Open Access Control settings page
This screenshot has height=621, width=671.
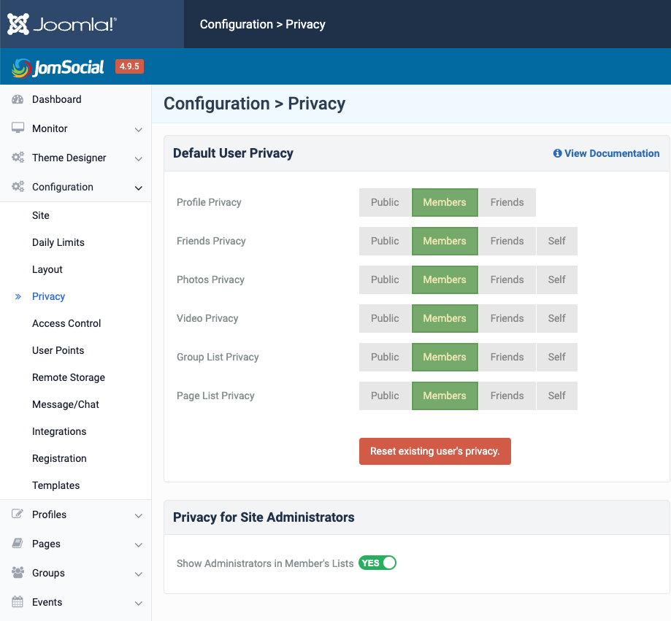point(66,323)
